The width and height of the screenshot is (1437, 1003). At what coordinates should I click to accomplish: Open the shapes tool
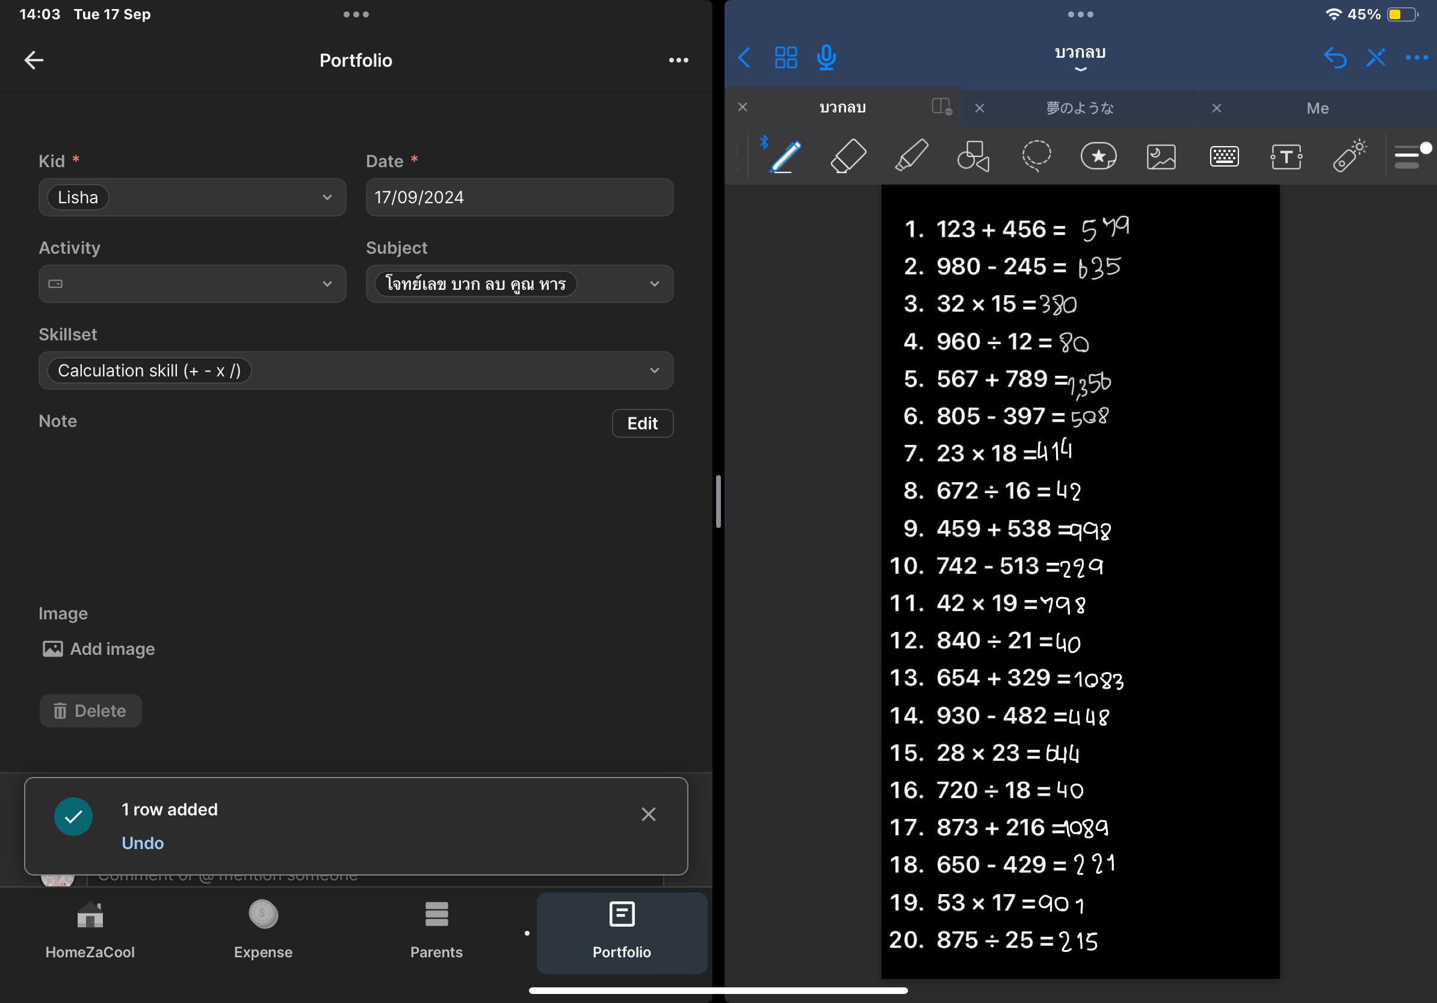click(973, 156)
